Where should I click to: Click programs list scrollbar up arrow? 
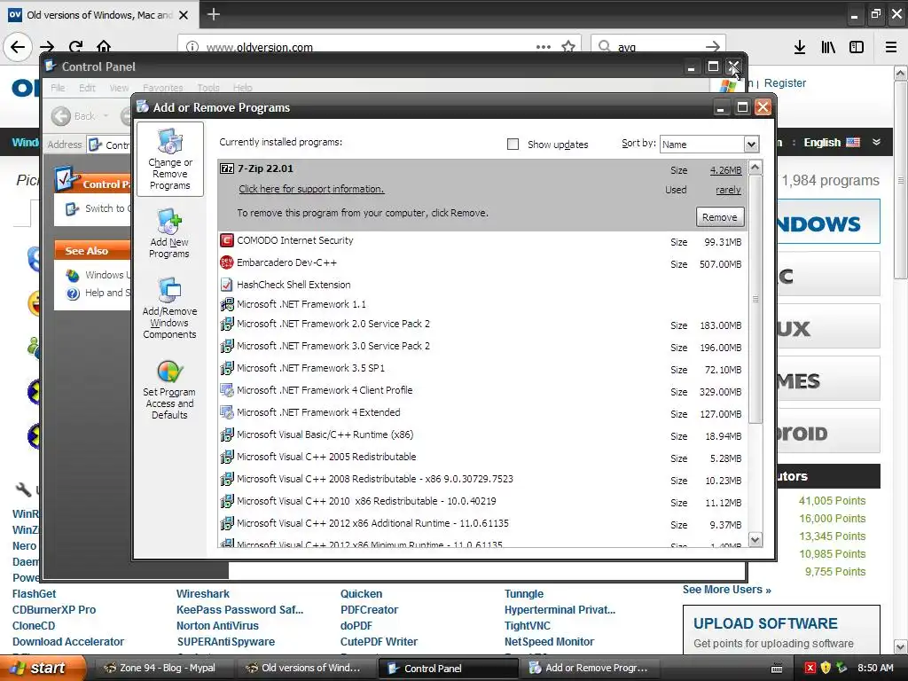[x=755, y=168]
